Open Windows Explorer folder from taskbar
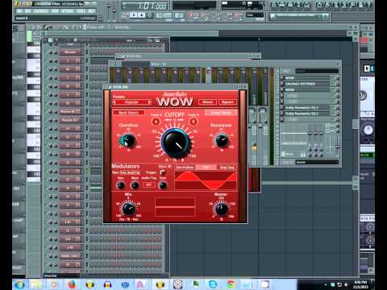 point(36,284)
